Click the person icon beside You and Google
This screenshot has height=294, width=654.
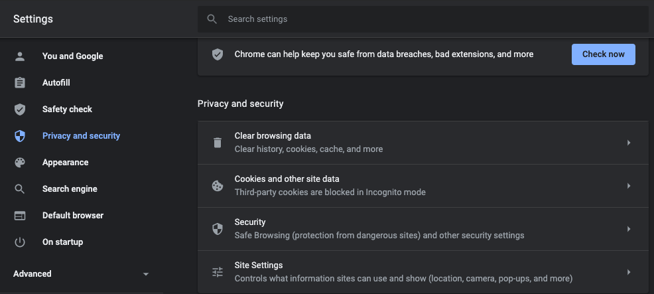[x=20, y=56]
